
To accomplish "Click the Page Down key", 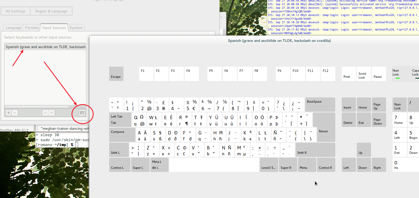I will click(379, 119).
